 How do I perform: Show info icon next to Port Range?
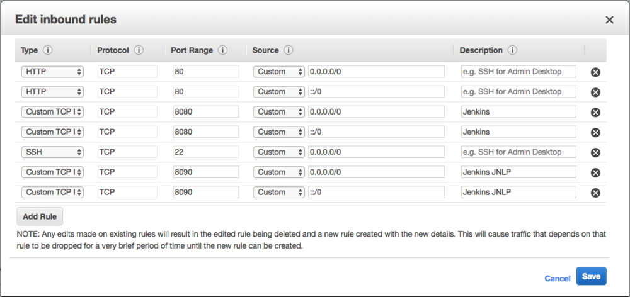pyautogui.click(x=222, y=50)
